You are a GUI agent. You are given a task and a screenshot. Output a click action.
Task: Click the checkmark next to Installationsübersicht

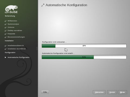point(5,46)
